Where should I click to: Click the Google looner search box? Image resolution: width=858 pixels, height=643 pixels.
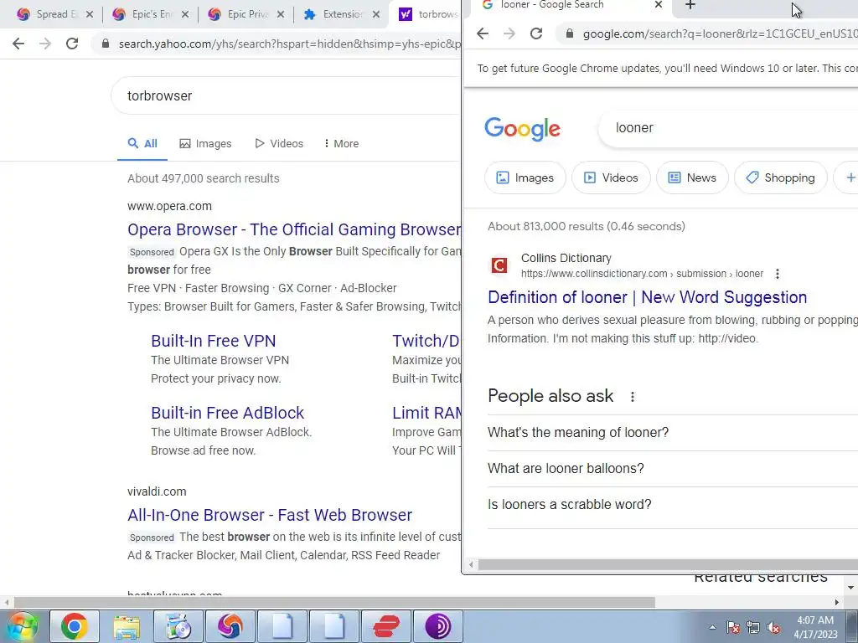(729, 128)
